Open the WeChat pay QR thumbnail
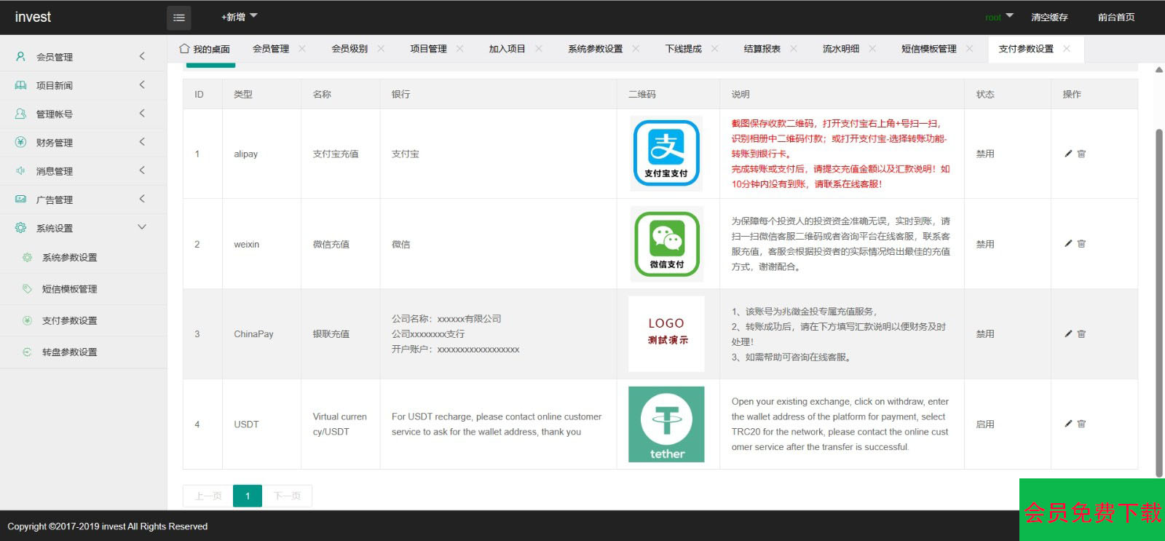The width and height of the screenshot is (1165, 541). pyautogui.click(x=666, y=244)
